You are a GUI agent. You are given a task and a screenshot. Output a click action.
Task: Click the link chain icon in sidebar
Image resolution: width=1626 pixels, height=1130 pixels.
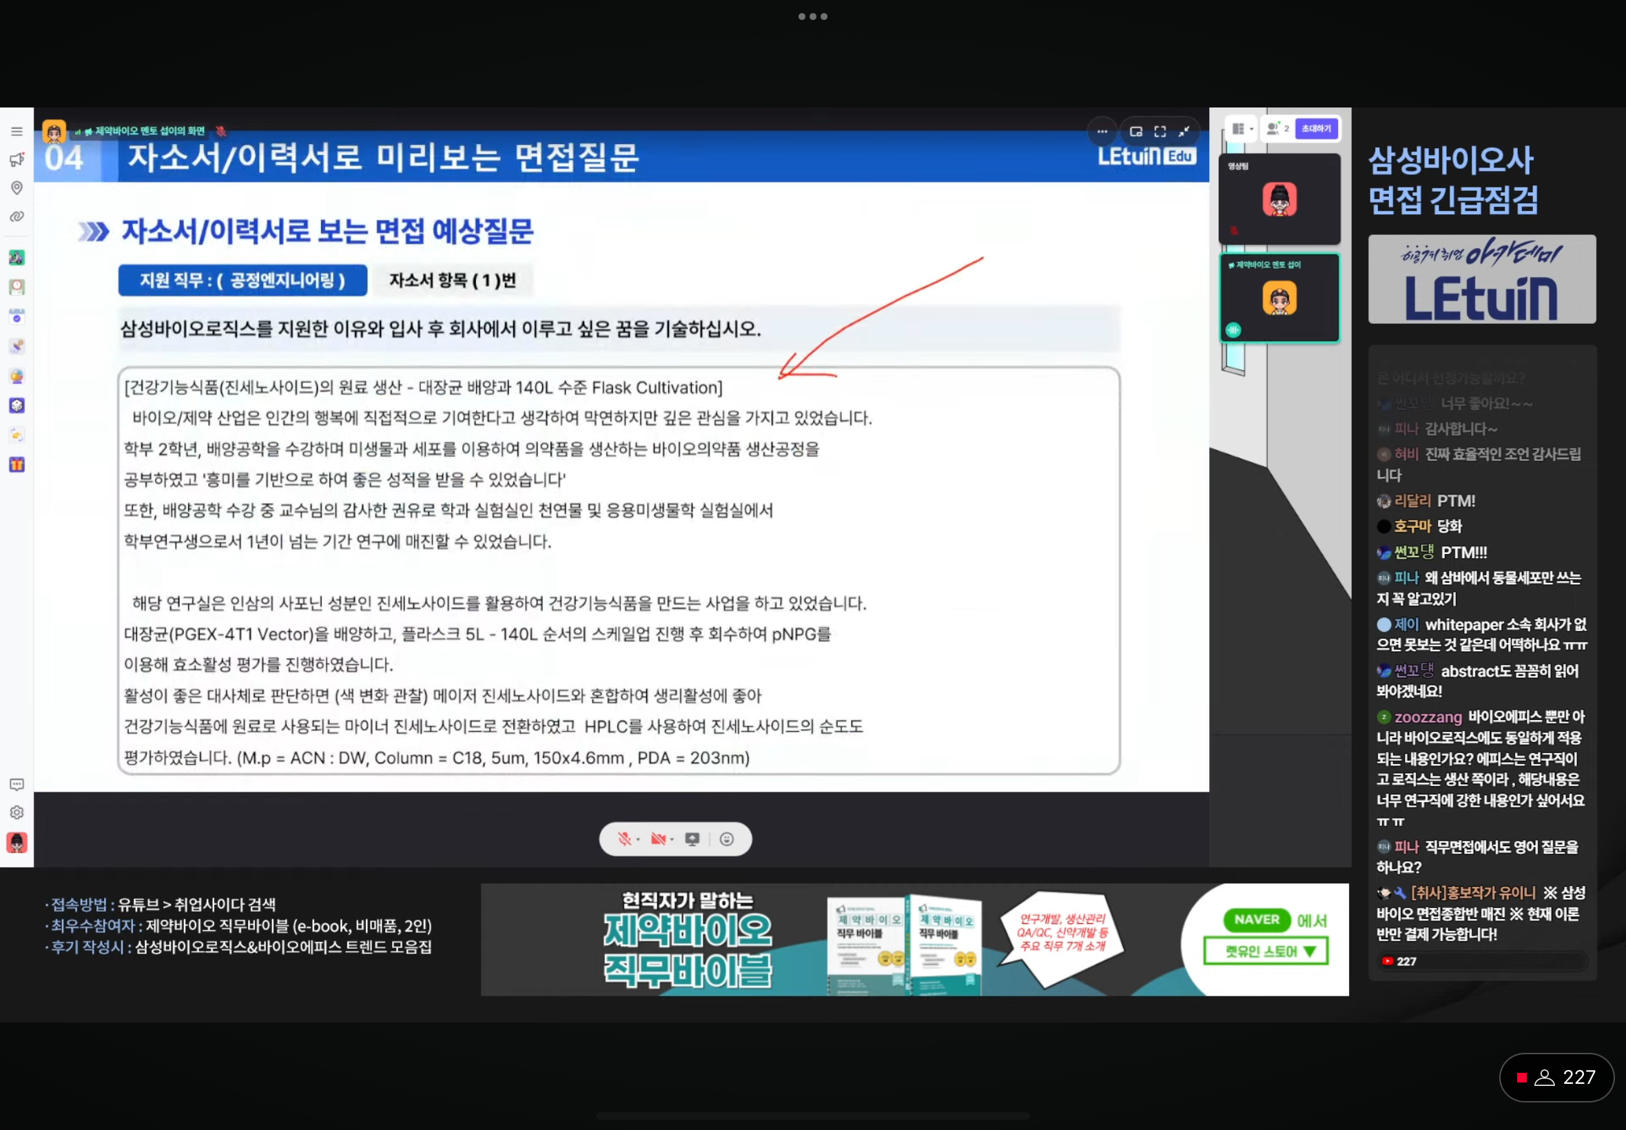pyautogui.click(x=17, y=216)
